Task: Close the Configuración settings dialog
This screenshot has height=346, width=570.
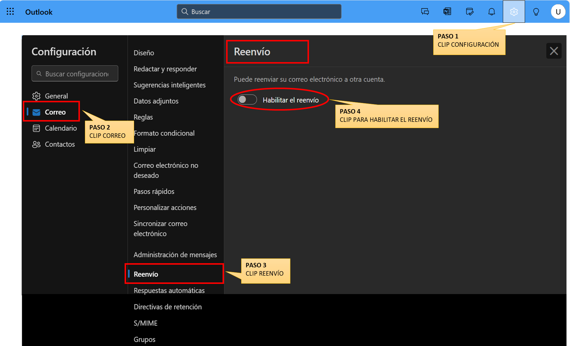Action: point(554,51)
